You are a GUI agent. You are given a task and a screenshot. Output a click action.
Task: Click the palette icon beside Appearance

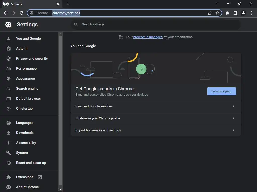pyautogui.click(x=9, y=79)
